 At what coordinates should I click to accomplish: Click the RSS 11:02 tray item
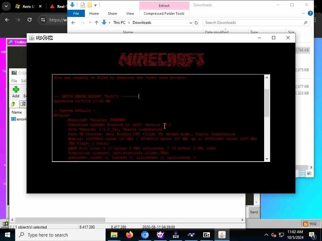click(x=310, y=224)
